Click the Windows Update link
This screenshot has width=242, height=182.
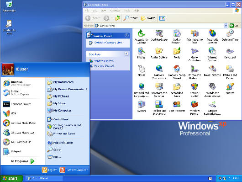coord(104,61)
